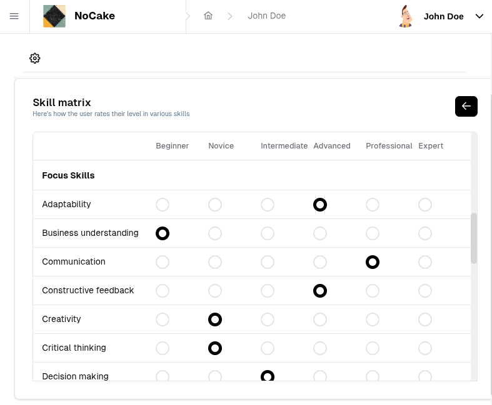The image size is (492, 405).
Task: Click the skill matrix vertical scrollbar
Action: pos(474,238)
